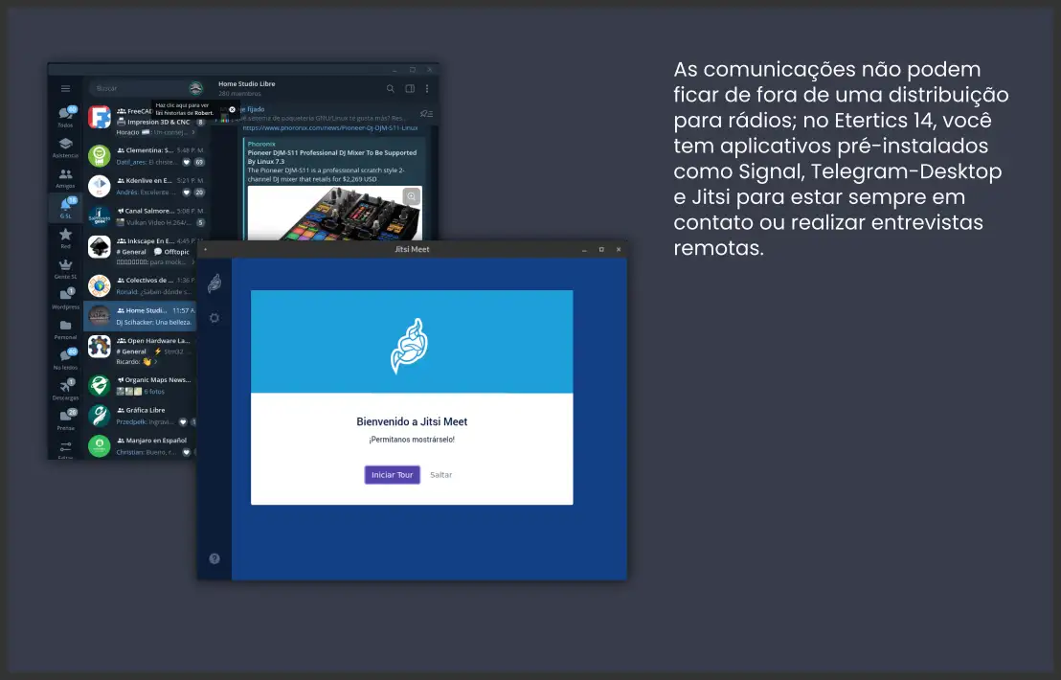
Task: Open the Organic Maps News channel
Action: coord(141,385)
